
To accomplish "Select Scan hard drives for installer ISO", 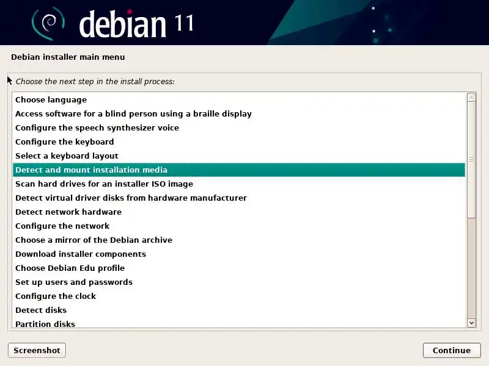I will pos(239,184).
